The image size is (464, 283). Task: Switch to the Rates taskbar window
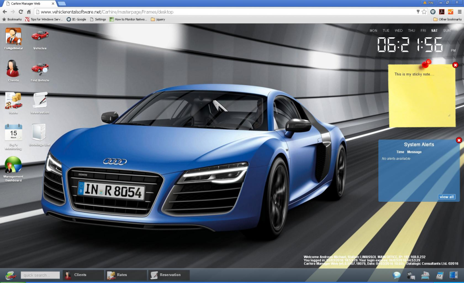[126, 275]
